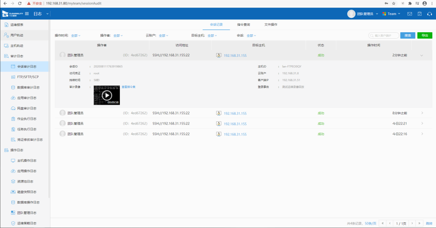Click the page number field 1 / 1页
436x228 pixels.
click(x=401, y=223)
